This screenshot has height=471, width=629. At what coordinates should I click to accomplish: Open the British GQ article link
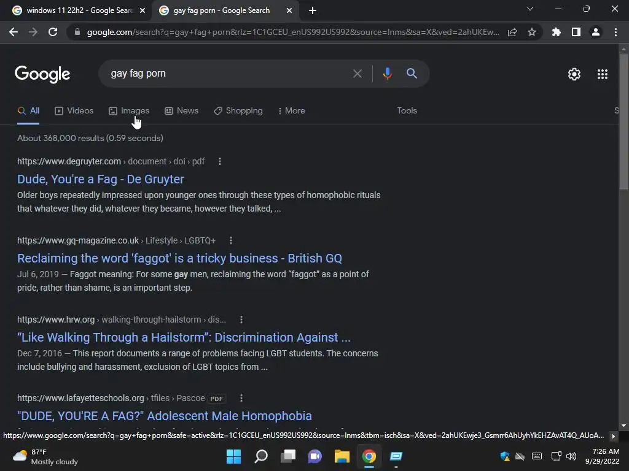pyautogui.click(x=179, y=258)
